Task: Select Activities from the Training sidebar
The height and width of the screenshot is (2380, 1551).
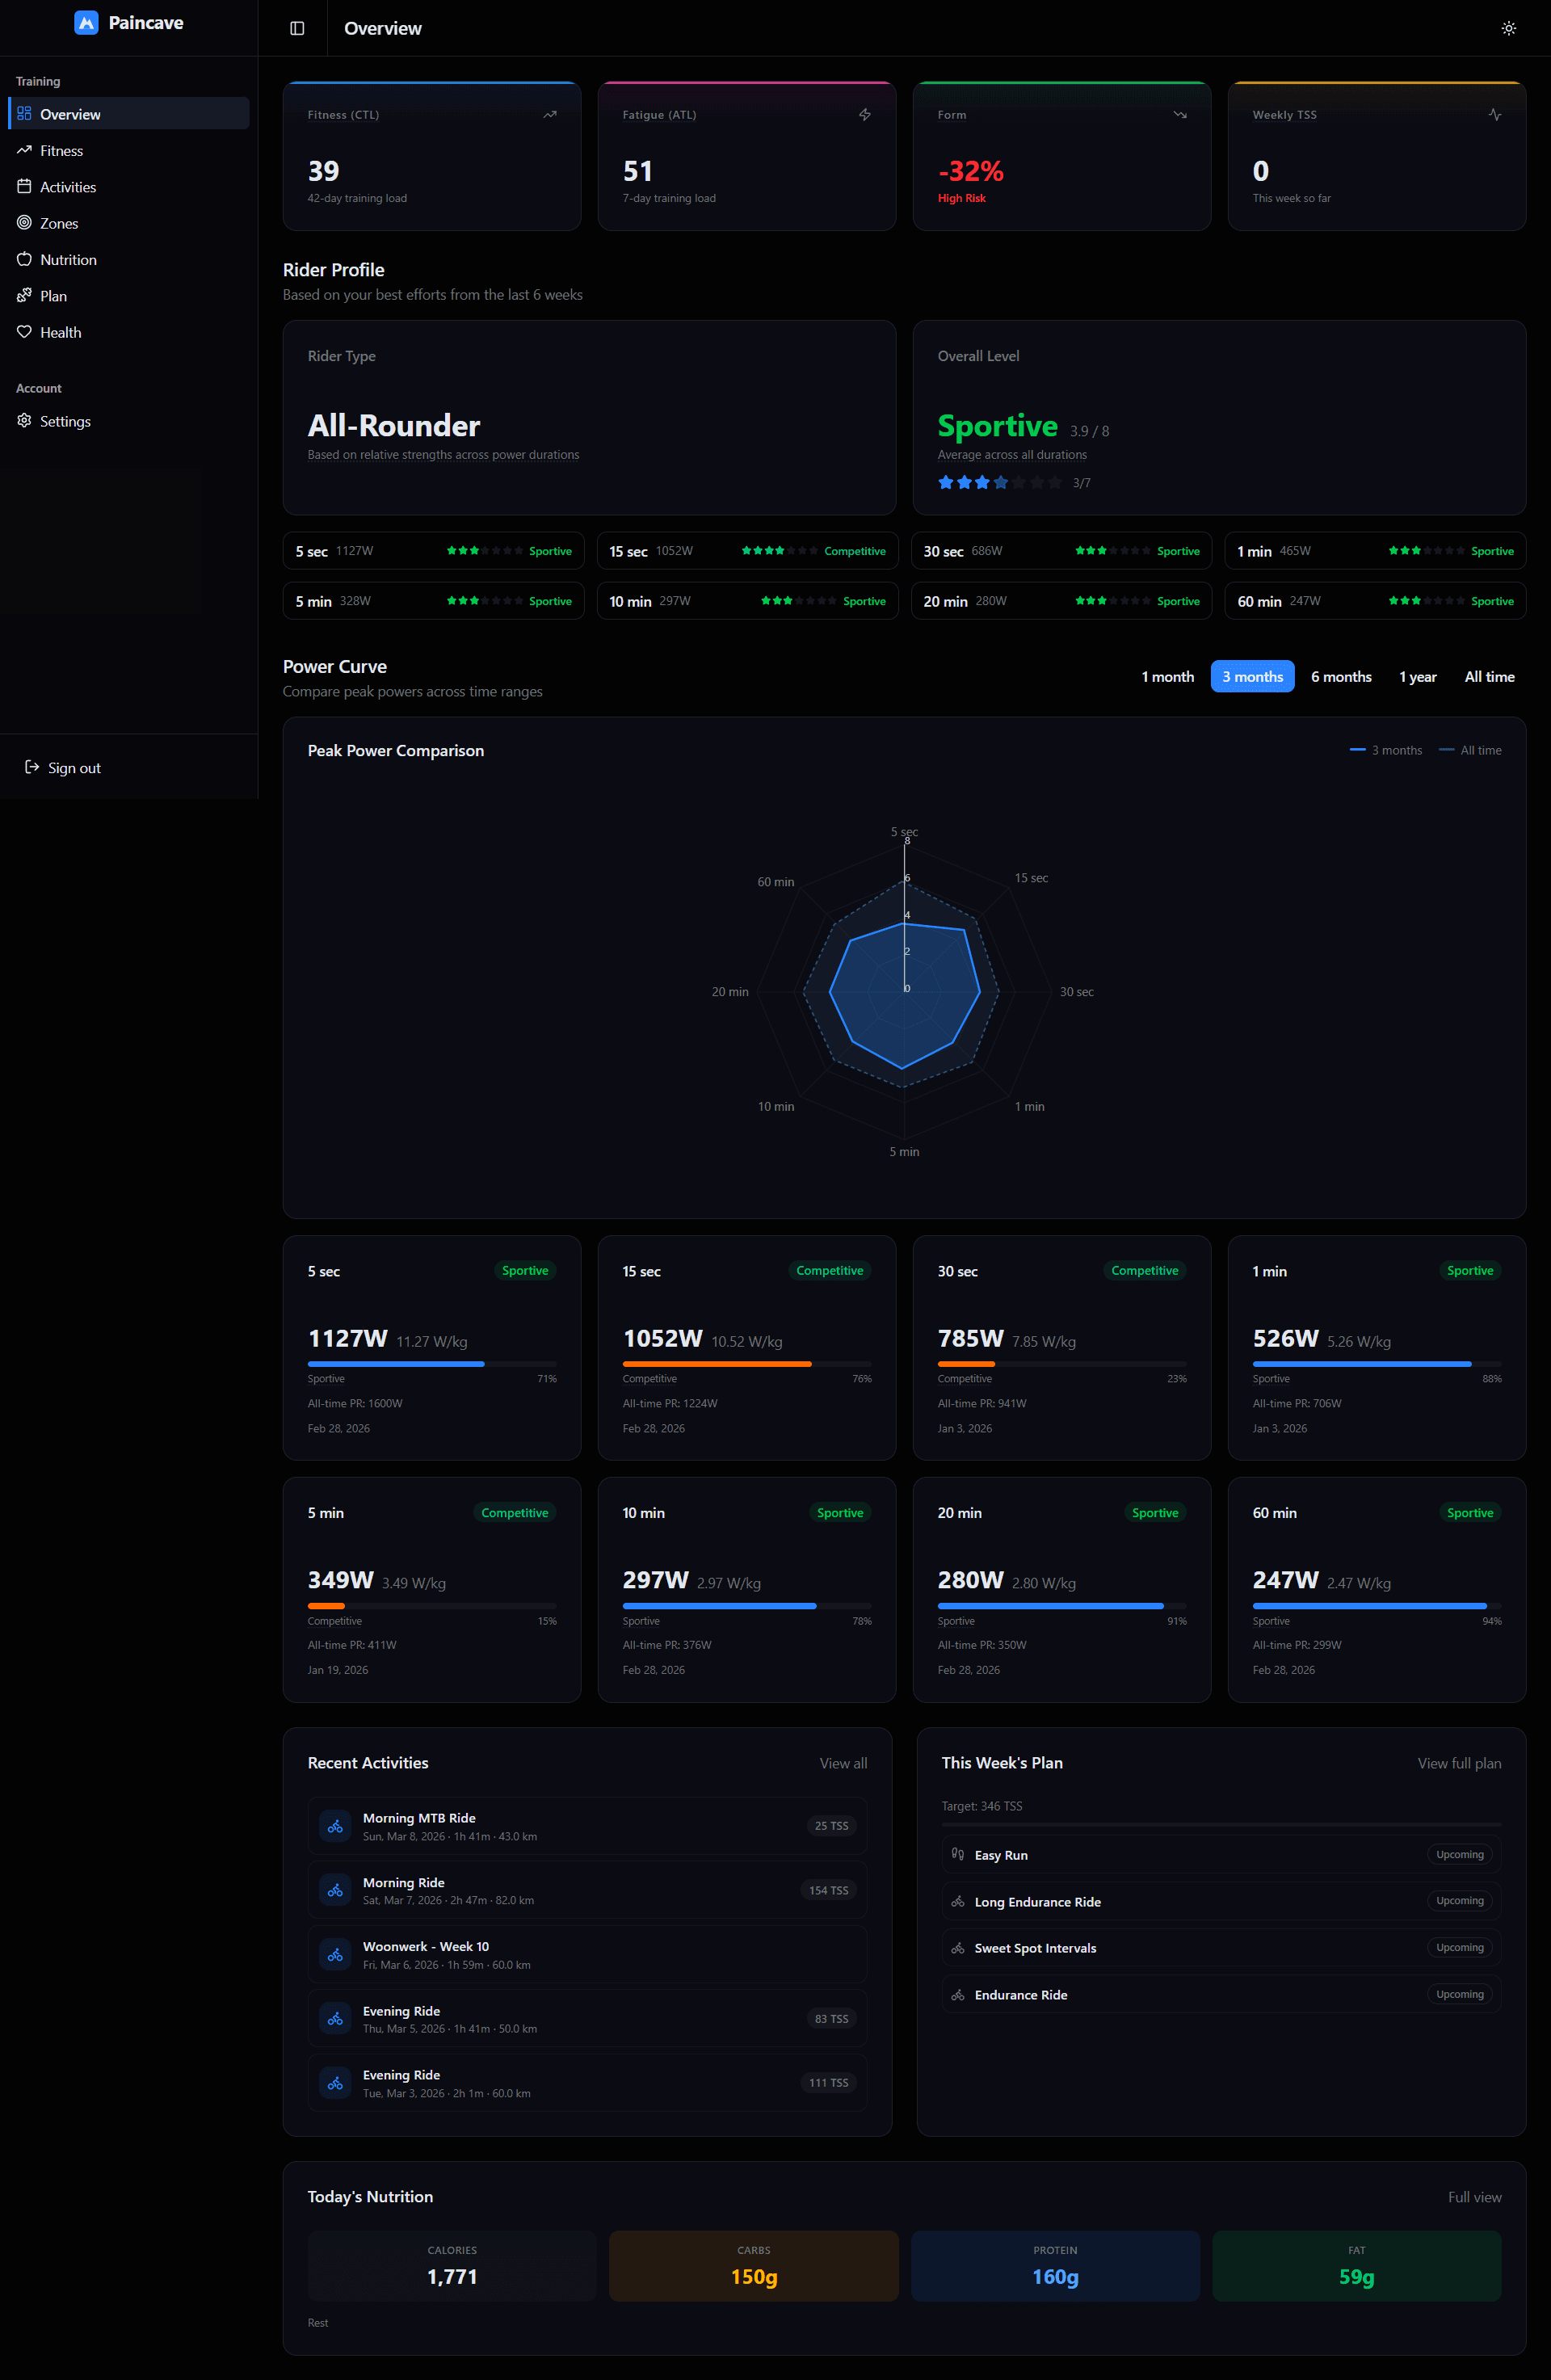Action: pos(67,186)
